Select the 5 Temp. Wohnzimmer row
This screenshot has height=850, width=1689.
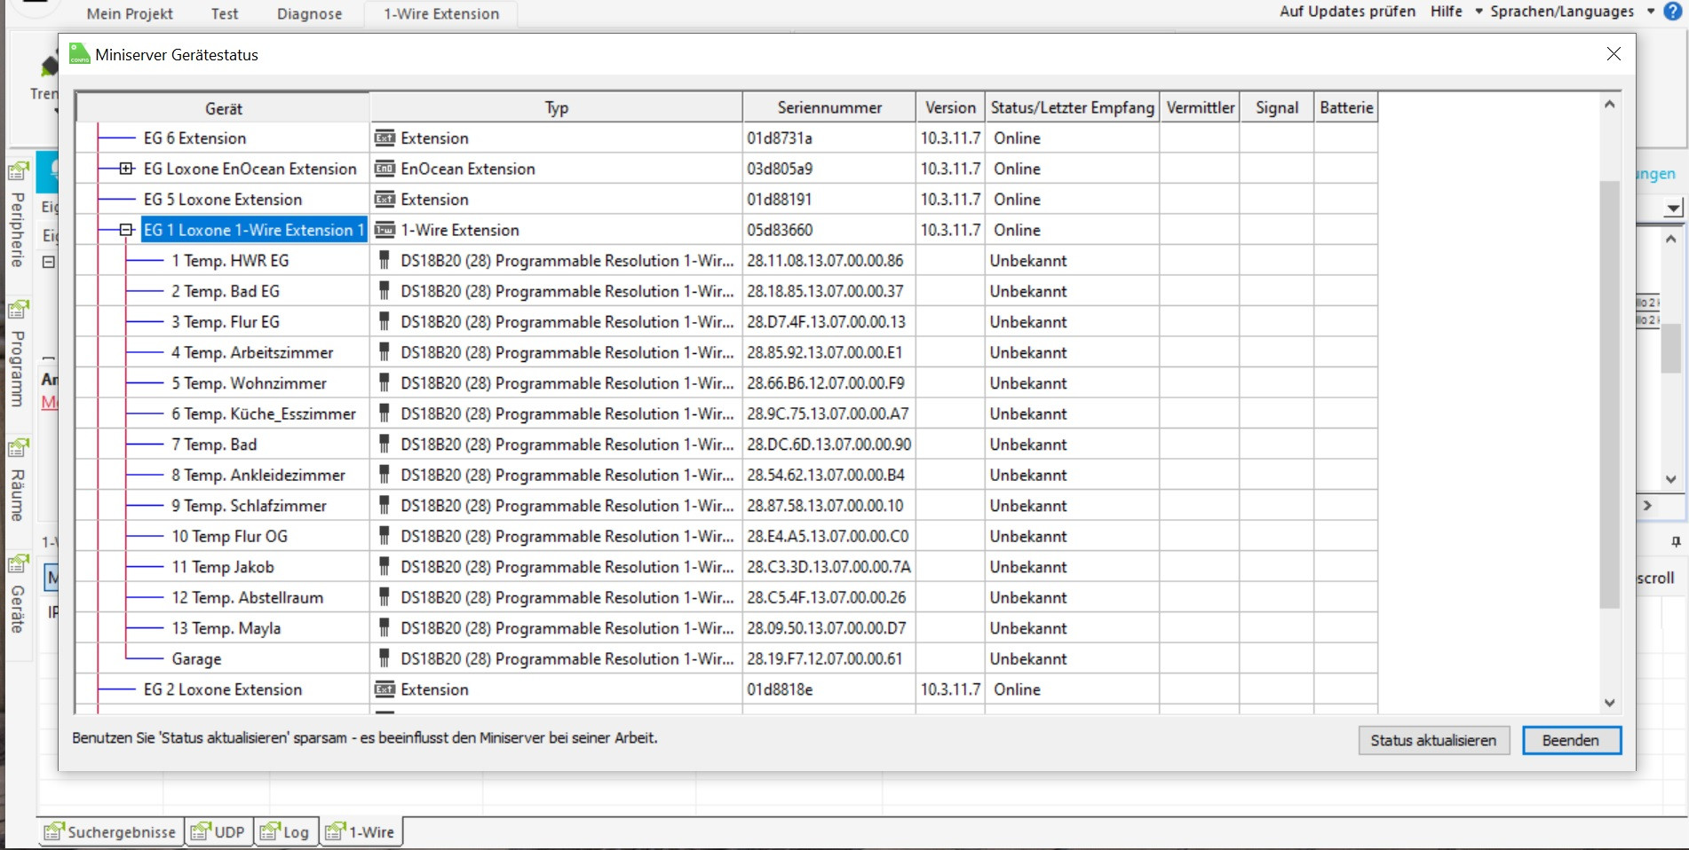click(726, 383)
